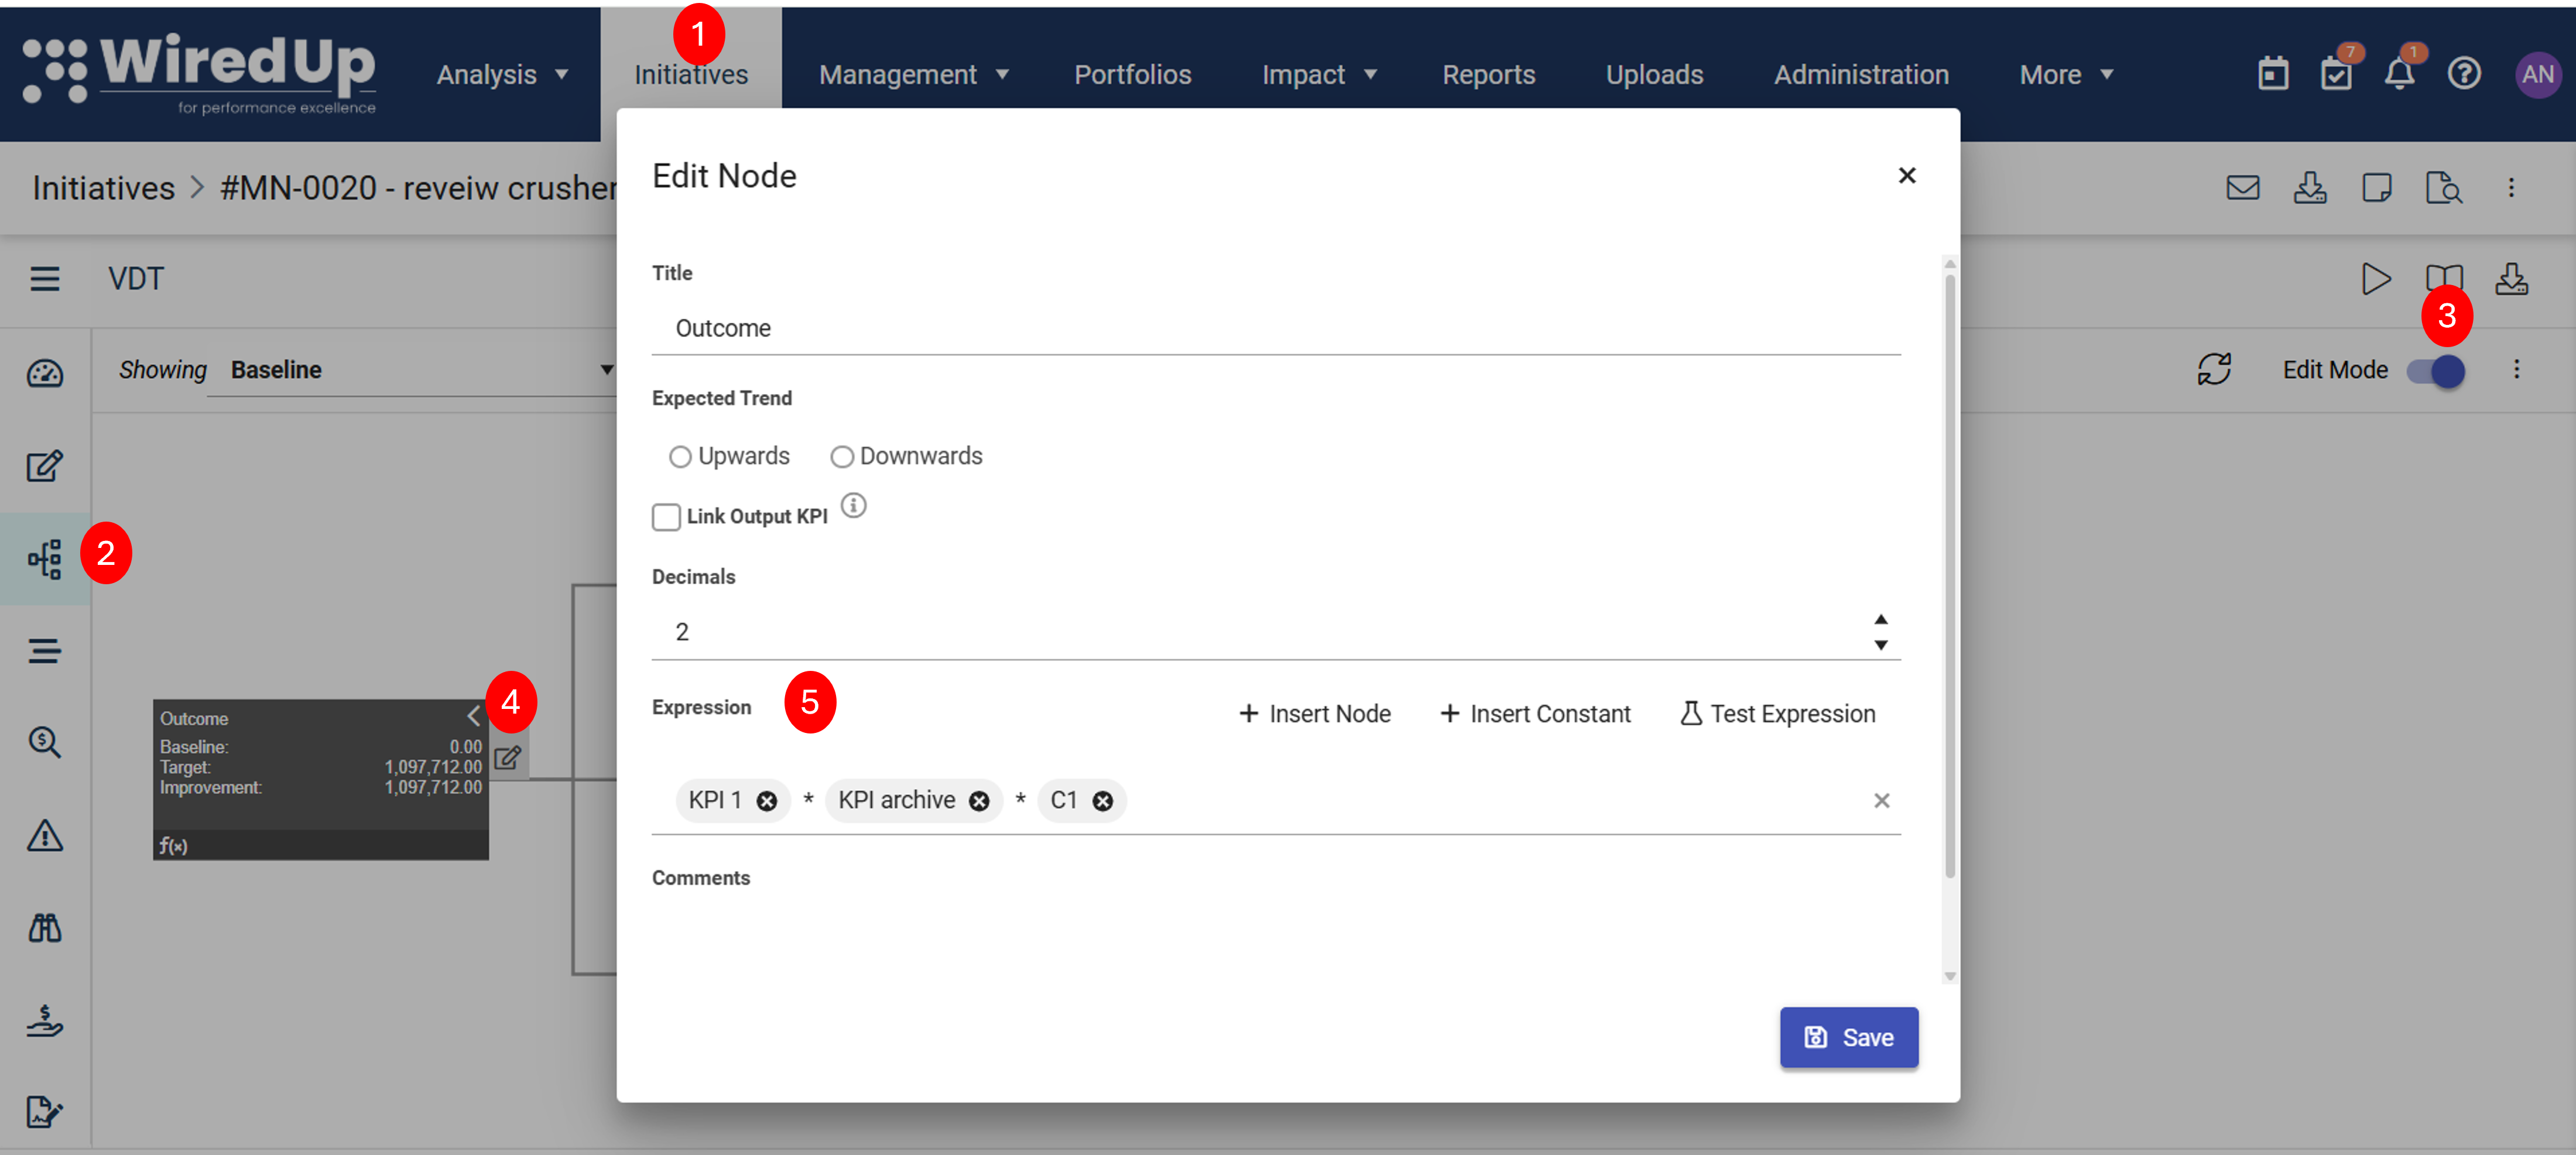Remove C1 chip from expression

pos(1102,801)
